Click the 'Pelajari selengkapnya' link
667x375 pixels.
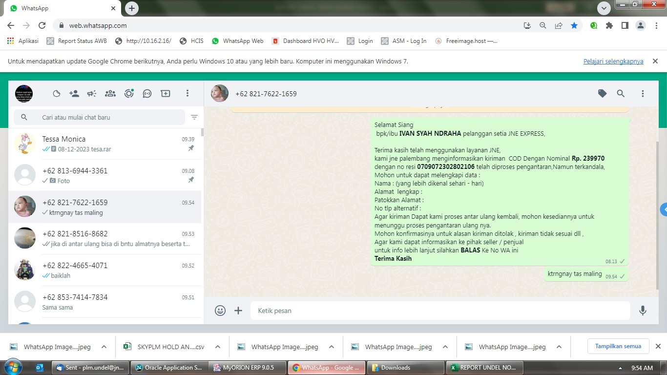pos(613,62)
